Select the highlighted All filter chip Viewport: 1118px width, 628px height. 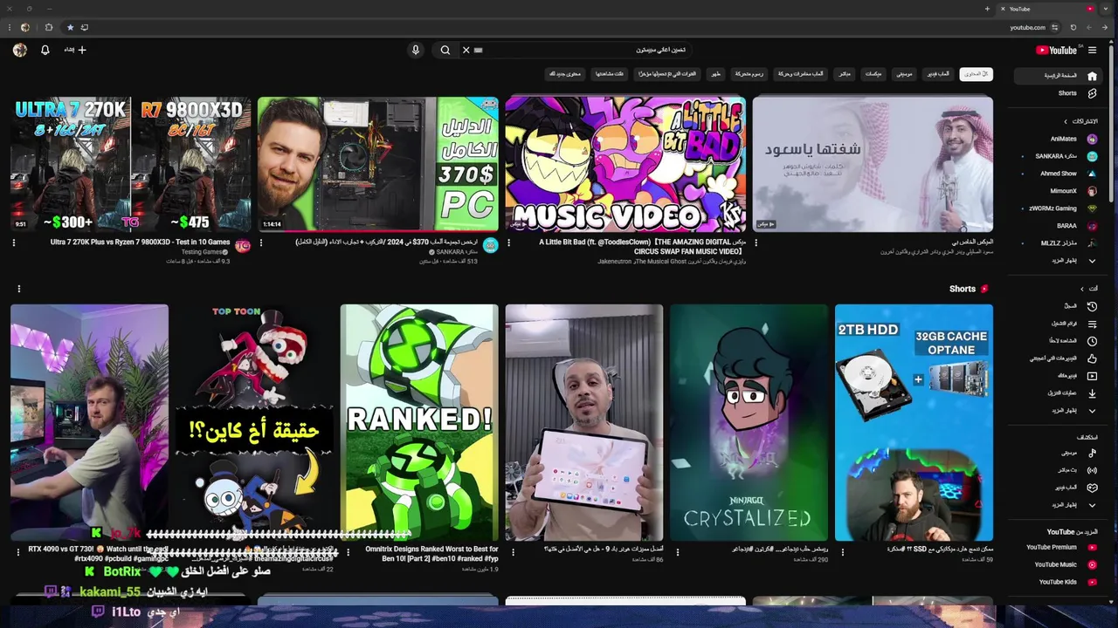pyautogui.click(x=976, y=74)
